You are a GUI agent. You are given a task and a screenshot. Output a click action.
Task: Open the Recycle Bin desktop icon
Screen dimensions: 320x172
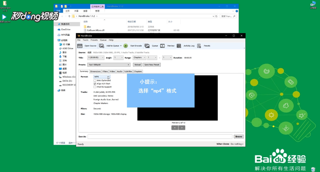(x=313, y=169)
